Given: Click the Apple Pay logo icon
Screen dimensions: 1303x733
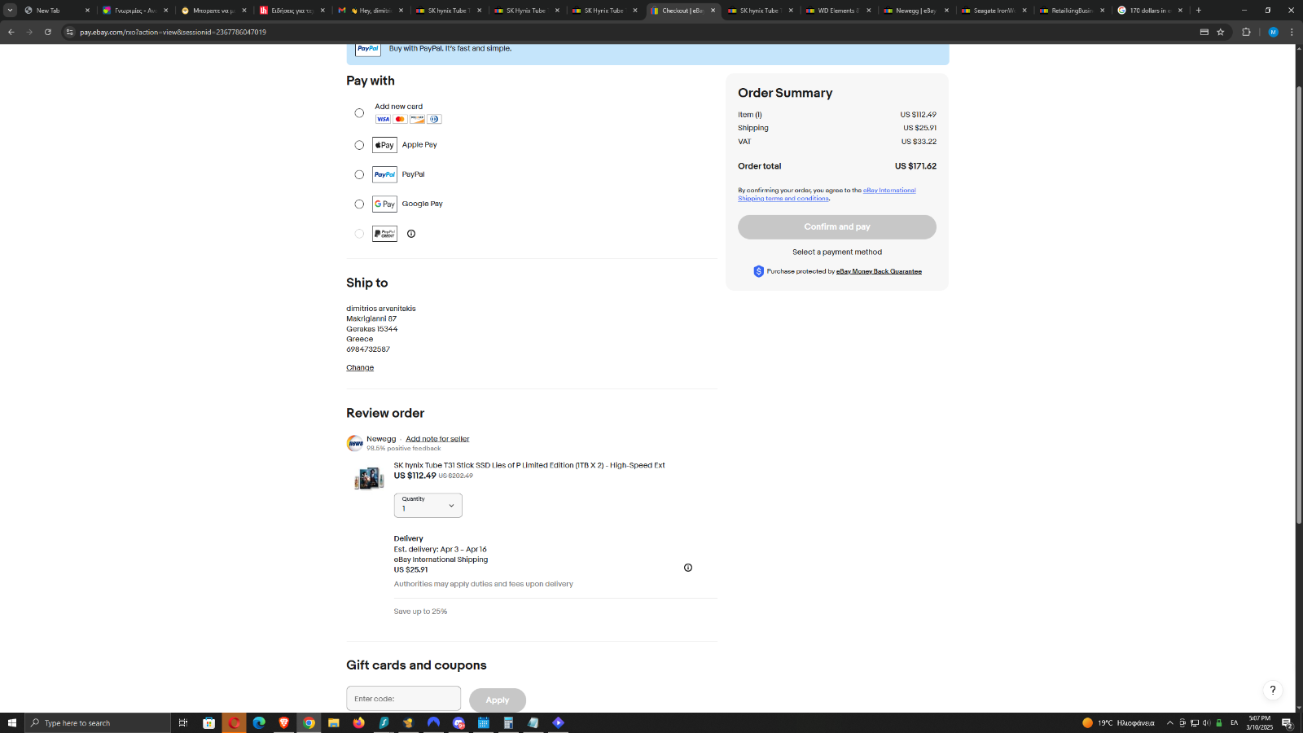Looking at the screenshot, I should point(384,145).
